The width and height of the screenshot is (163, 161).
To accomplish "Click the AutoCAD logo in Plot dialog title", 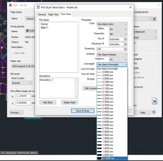I will 11,5.
